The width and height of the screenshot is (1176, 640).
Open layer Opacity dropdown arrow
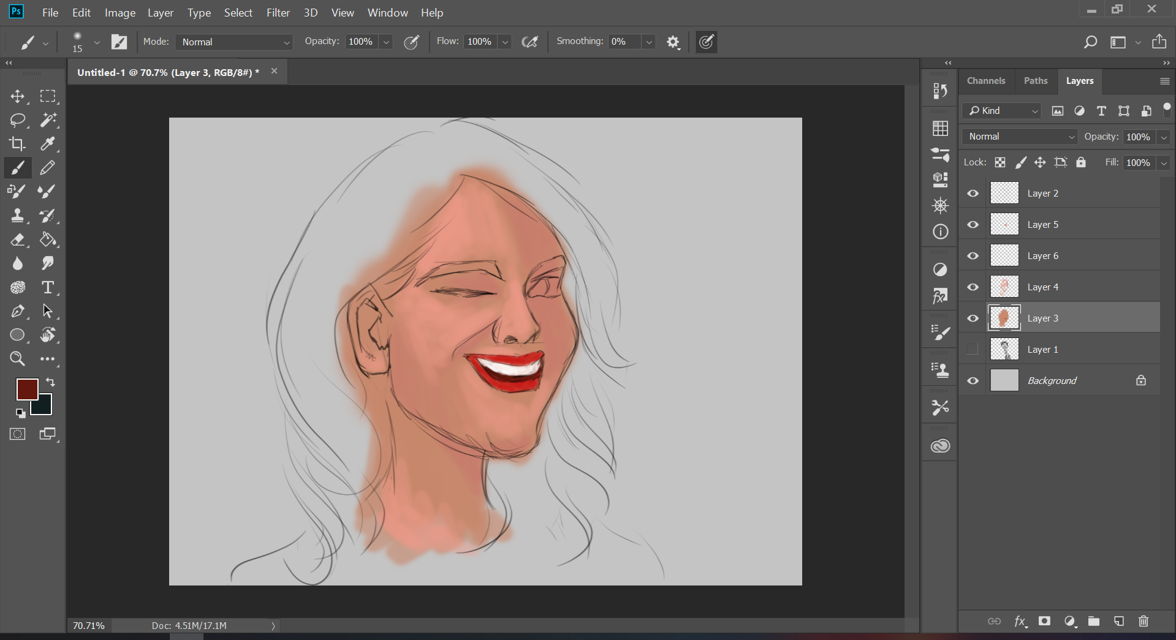1163,137
